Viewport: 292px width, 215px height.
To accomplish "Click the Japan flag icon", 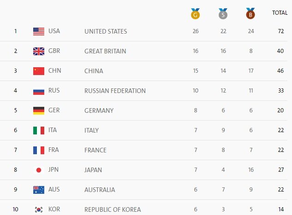I will 39,170.
